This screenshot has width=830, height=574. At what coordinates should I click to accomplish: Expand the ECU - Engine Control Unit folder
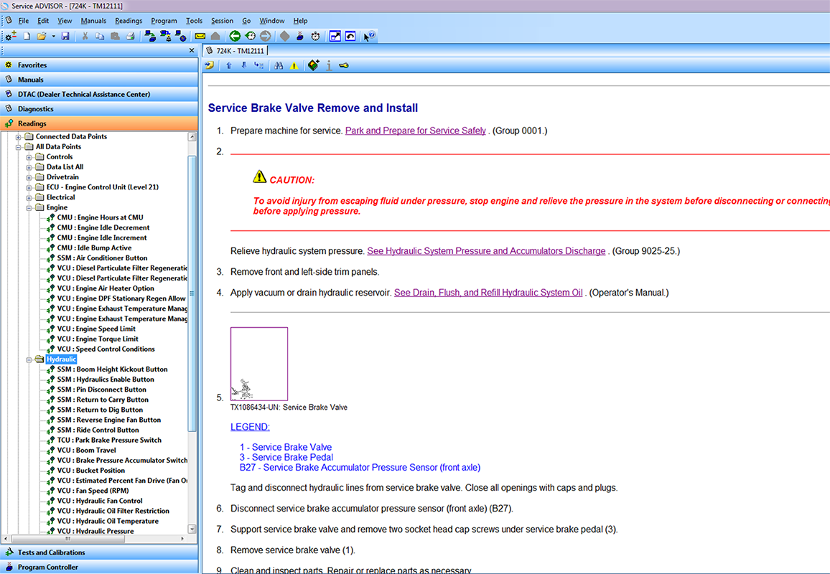tap(29, 187)
